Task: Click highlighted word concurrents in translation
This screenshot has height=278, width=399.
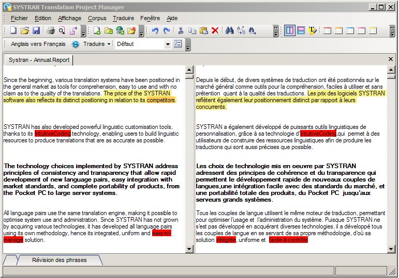Action: [x=211, y=107]
